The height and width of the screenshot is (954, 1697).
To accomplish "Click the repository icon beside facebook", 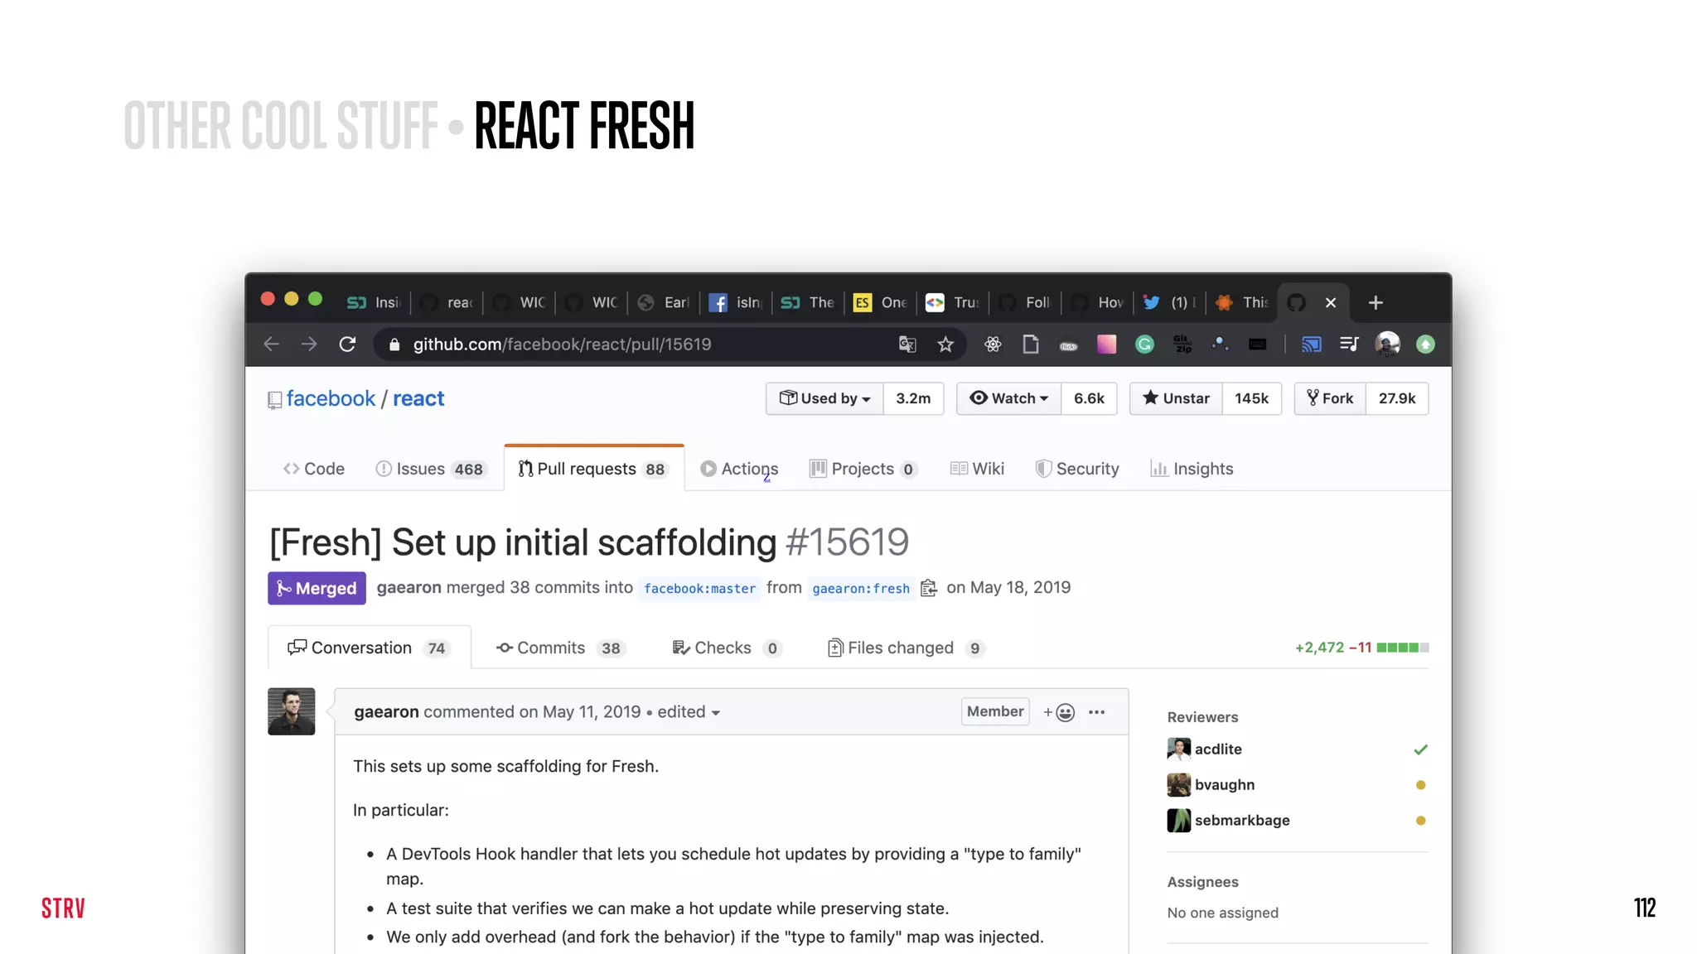I will click(275, 400).
